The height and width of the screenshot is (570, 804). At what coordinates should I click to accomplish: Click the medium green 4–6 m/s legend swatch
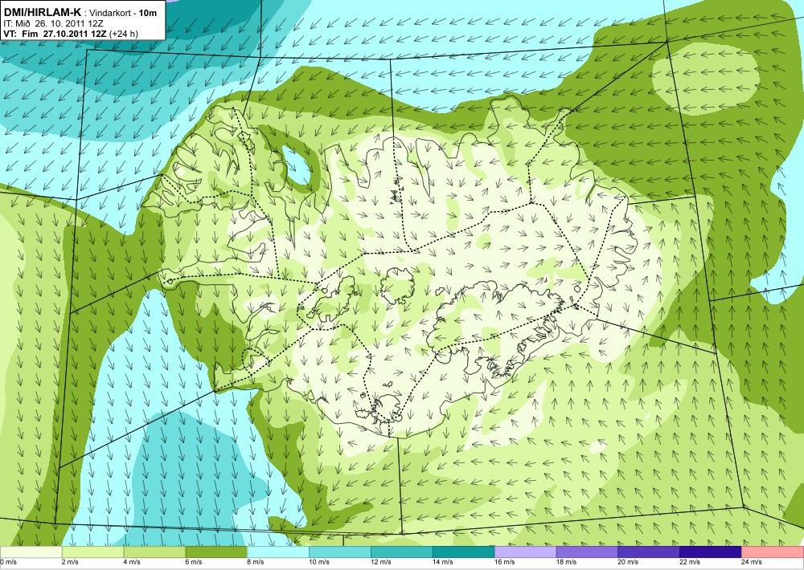[154, 552]
